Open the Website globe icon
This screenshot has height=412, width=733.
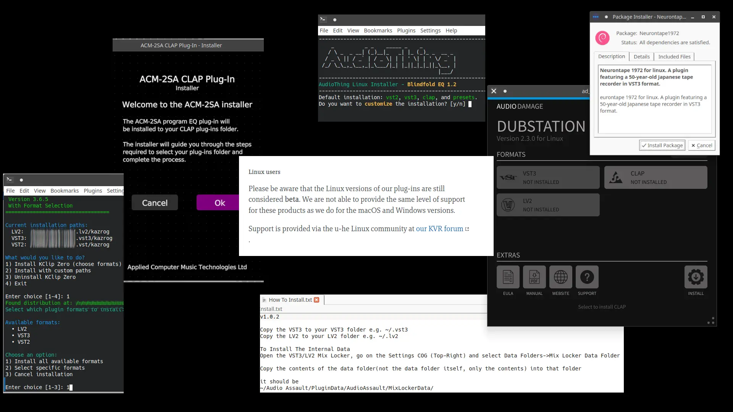[x=560, y=277]
